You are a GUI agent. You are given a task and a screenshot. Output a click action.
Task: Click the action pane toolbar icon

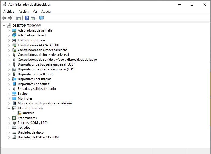point(33,18)
